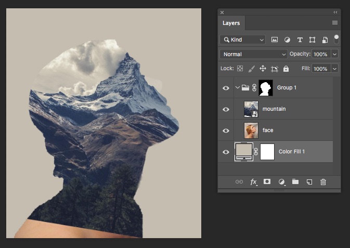Open the Opacity slider dropdown arrow
The height and width of the screenshot is (248, 350).
pyautogui.click(x=334, y=54)
